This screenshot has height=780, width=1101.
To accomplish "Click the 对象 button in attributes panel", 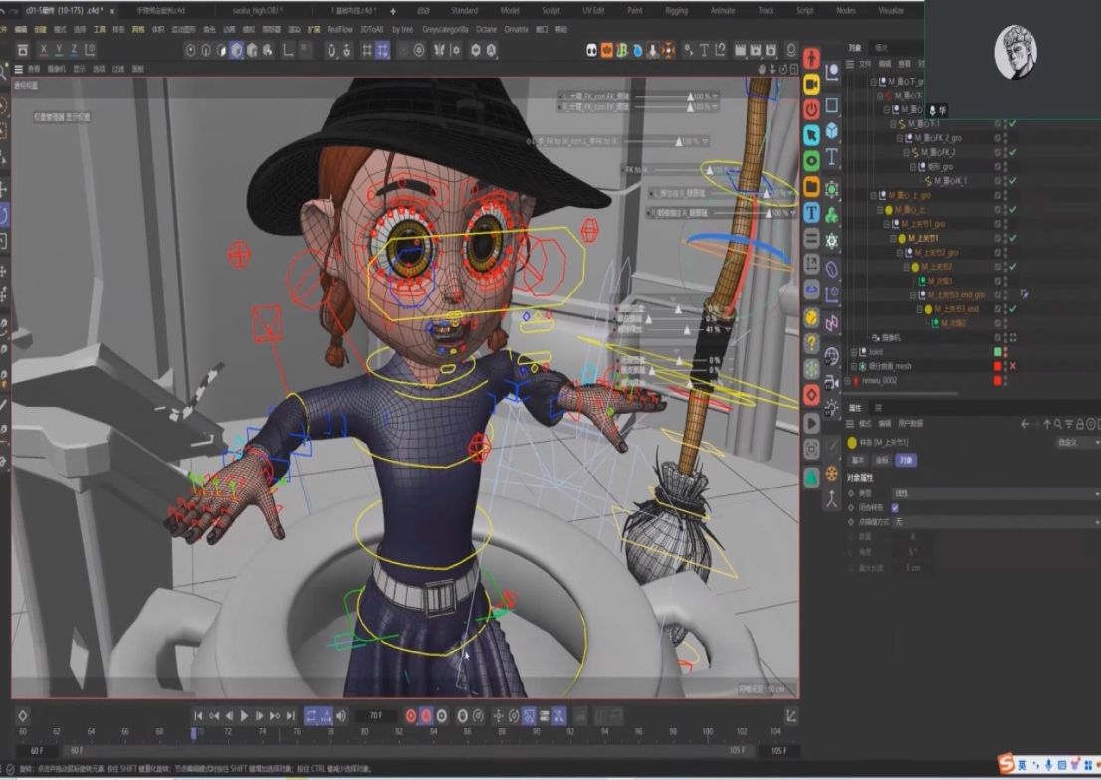I will [x=906, y=460].
